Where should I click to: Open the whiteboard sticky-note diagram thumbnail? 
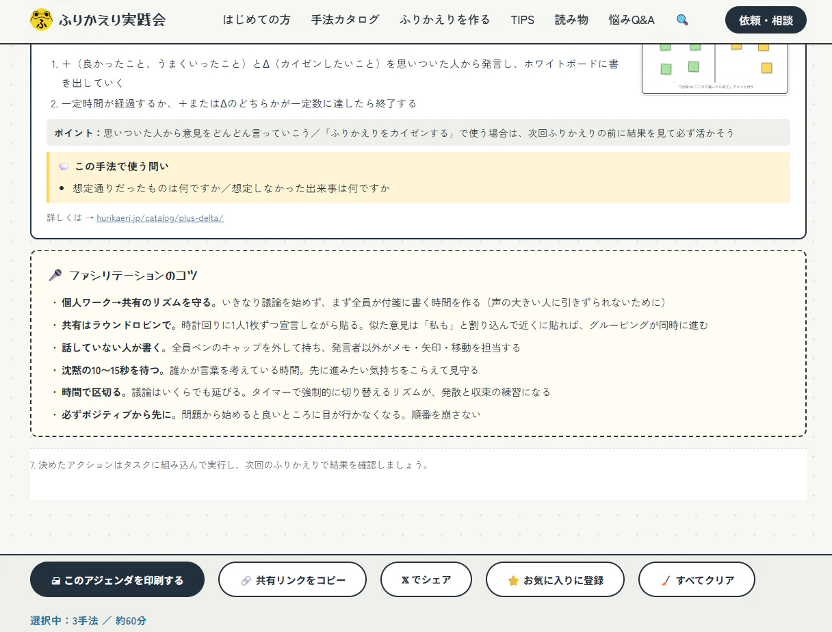tap(715, 68)
